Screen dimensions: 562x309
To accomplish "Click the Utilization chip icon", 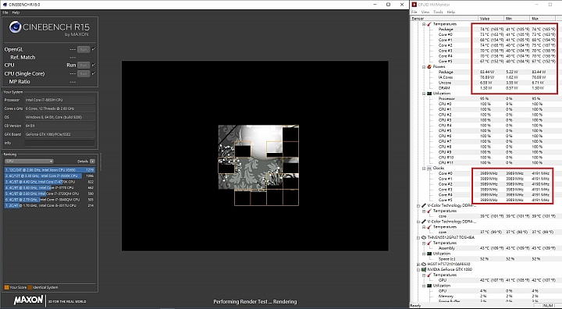I will (x=429, y=93).
